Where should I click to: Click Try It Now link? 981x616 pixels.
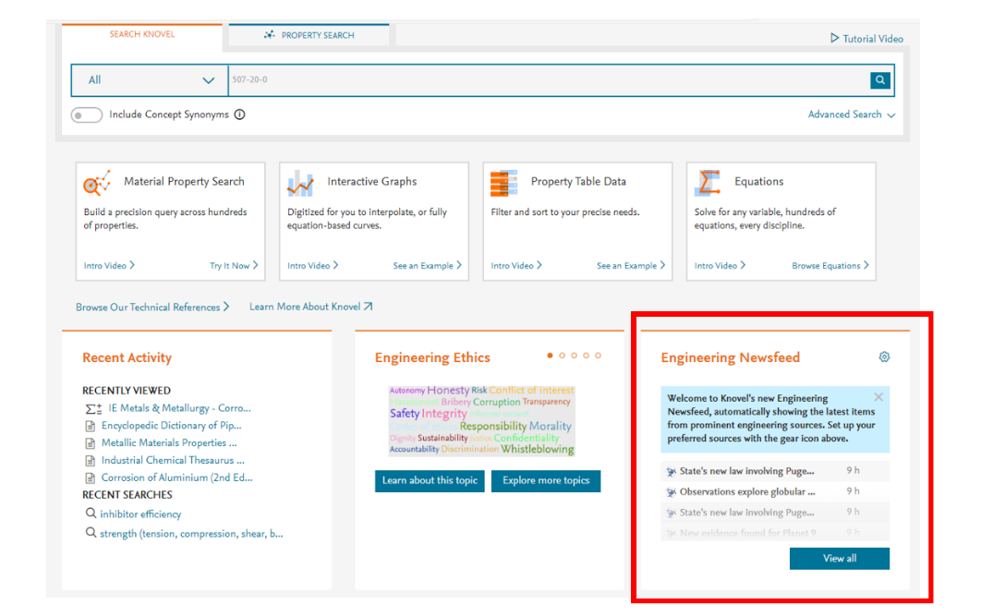coord(234,266)
